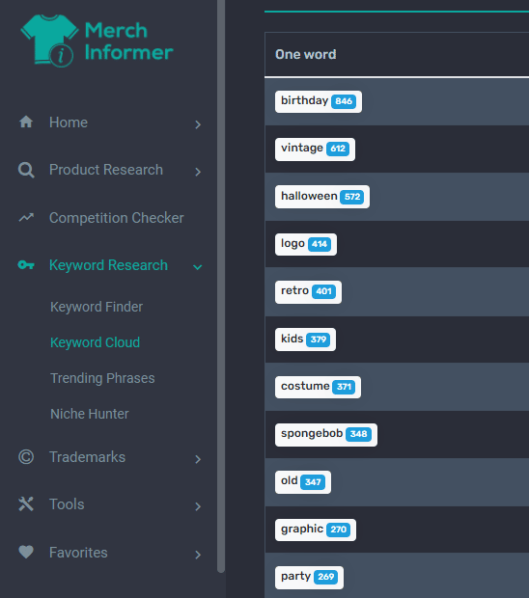
Task: Click the Competition Checker trend icon
Action: pos(26,217)
